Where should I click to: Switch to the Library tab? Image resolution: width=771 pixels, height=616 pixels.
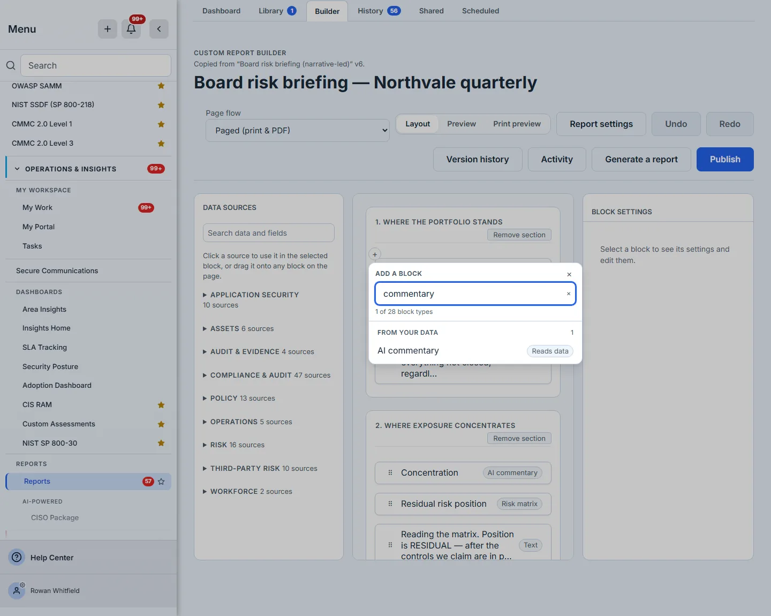pyautogui.click(x=277, y=11)
